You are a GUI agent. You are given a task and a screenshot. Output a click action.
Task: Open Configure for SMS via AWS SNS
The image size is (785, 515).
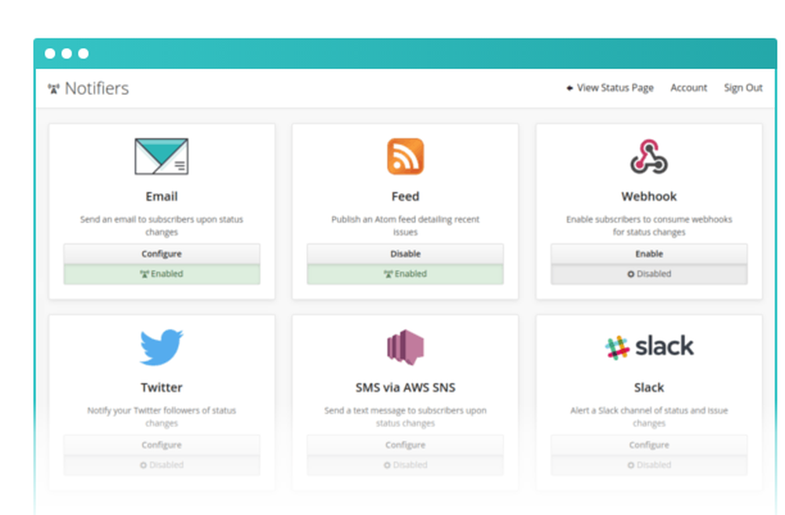(406, 445)
